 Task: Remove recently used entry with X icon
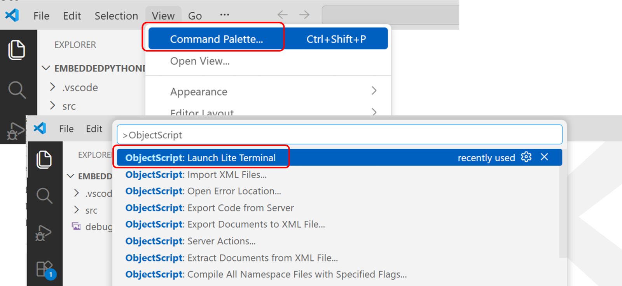click(544, 157)
